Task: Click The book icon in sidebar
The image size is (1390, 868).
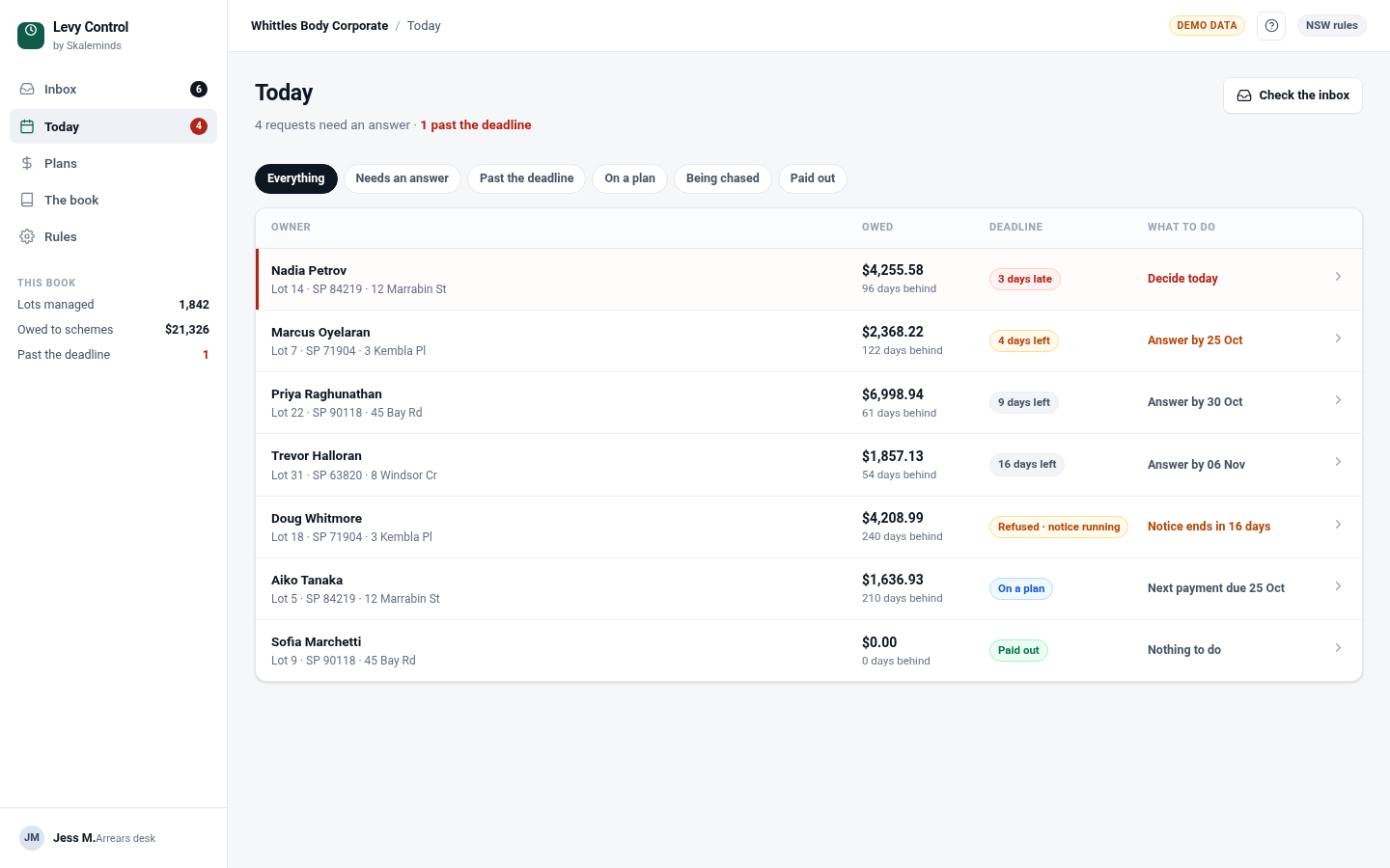Action: [27, 200]
